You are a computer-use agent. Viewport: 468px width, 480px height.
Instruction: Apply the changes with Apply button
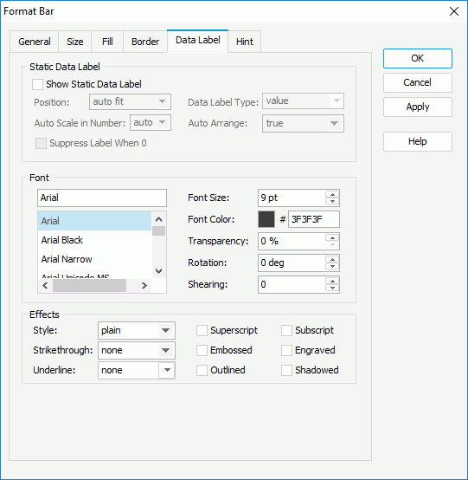coord(418,107)
